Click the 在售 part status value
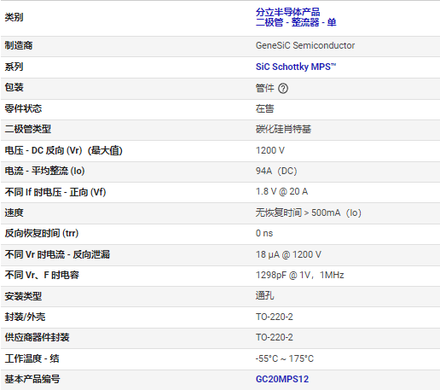 coord(264,109)
